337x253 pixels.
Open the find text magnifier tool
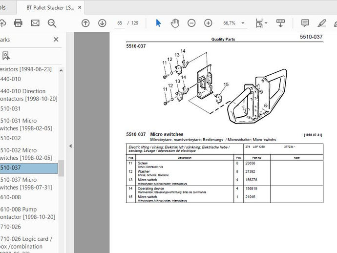click(52, 23)
